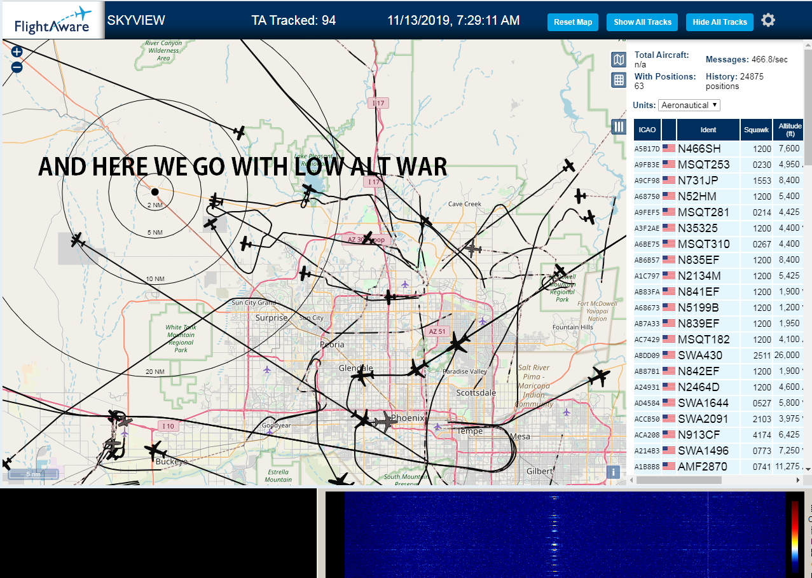The image size is (812, 578).
Task: Select the N2134M aircraft row
Action: tap(719, 275)
